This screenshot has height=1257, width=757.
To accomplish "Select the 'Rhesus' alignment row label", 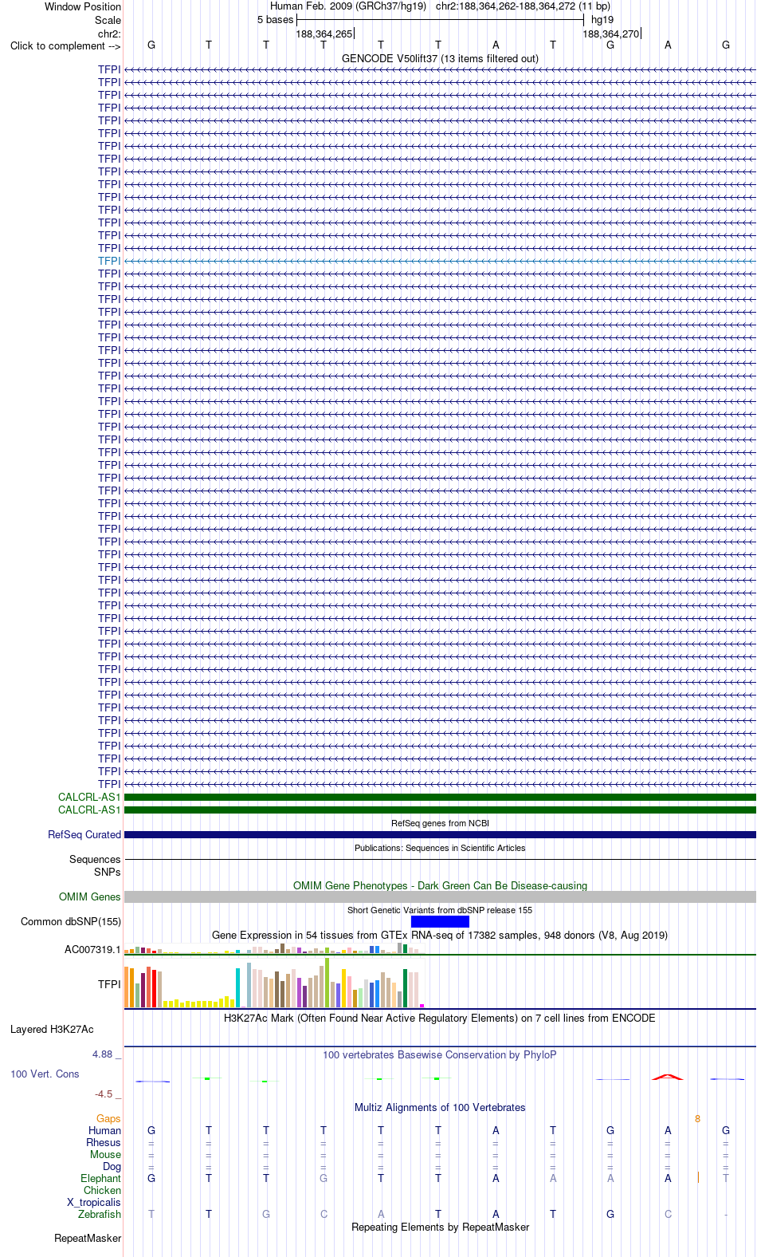I will click(104, 1142).
